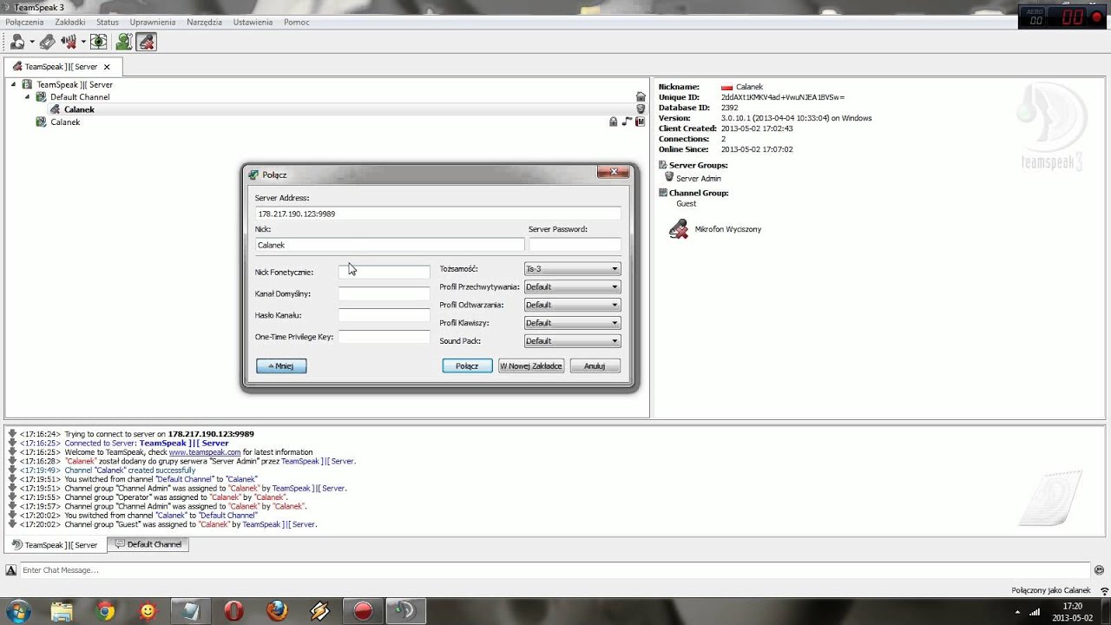The image size is (1111, 625).
Task: Collapse the Default Channel tree node
Action: click(x=27, y=96)
